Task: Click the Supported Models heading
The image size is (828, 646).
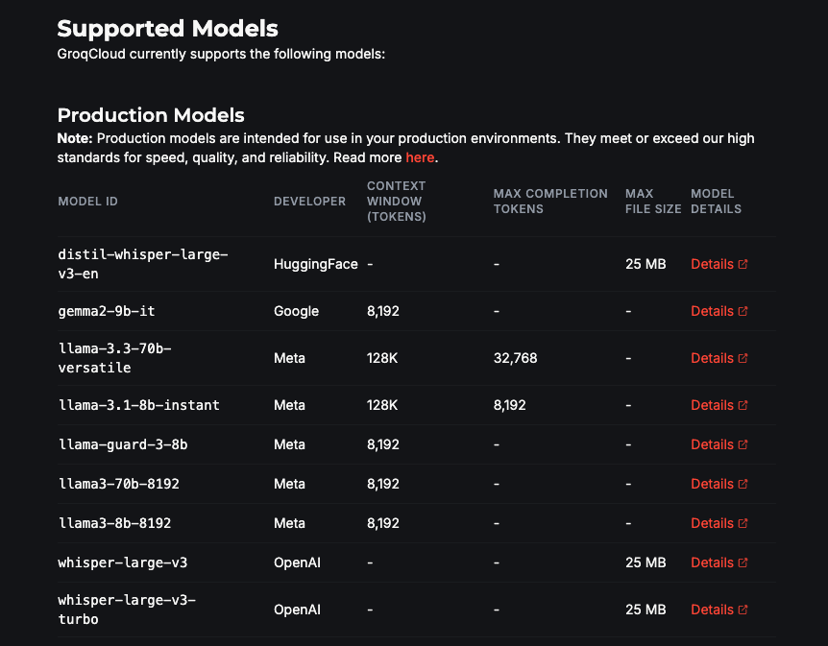Action: coord(167,29)
